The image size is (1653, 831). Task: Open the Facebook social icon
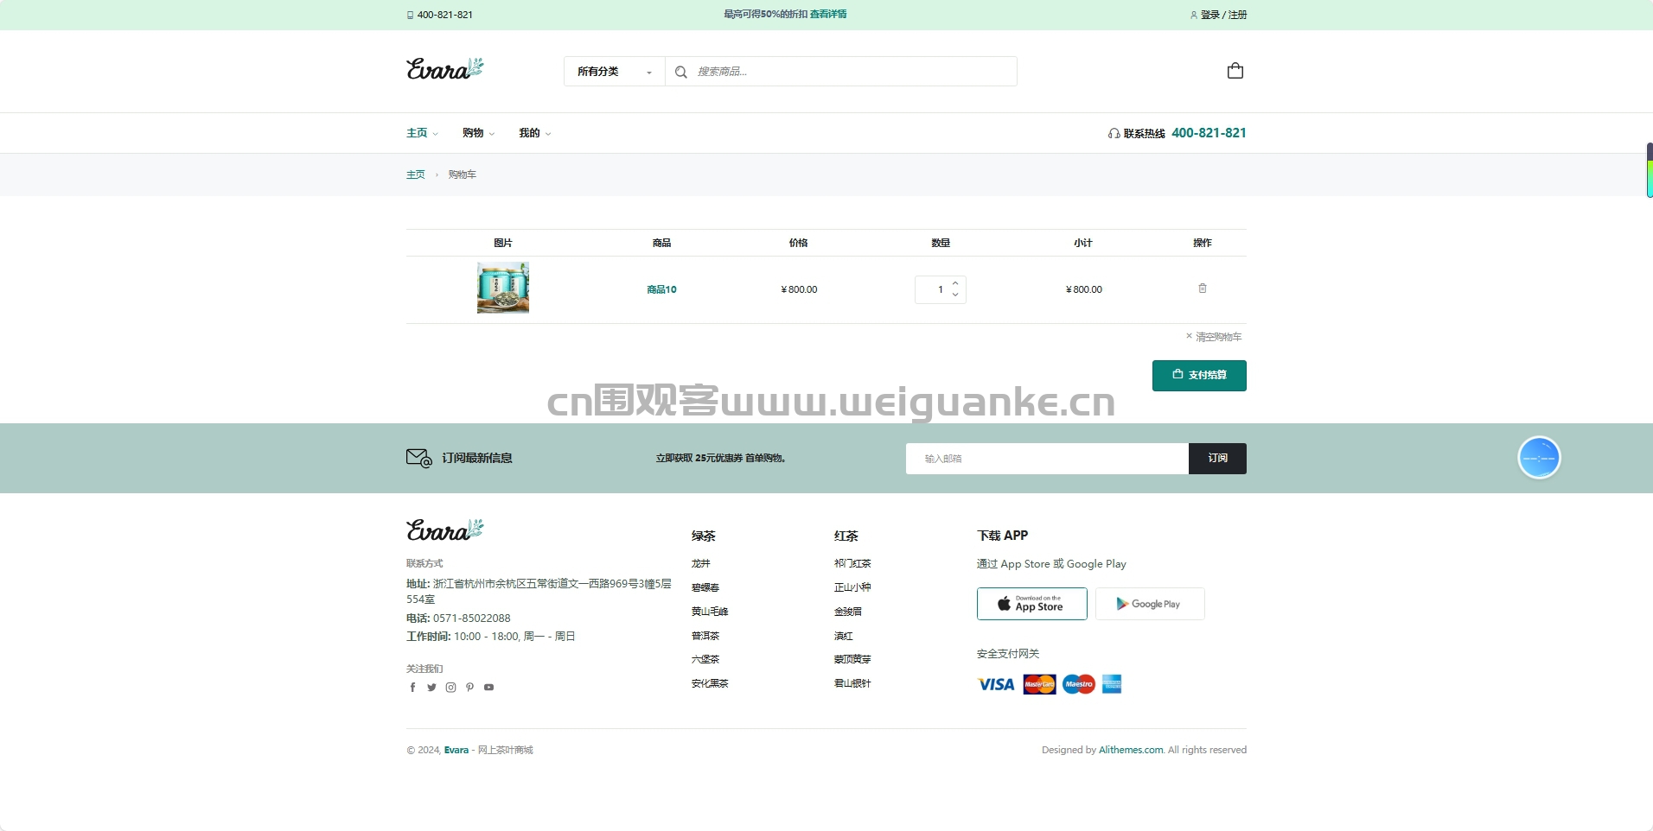[412, 688]
